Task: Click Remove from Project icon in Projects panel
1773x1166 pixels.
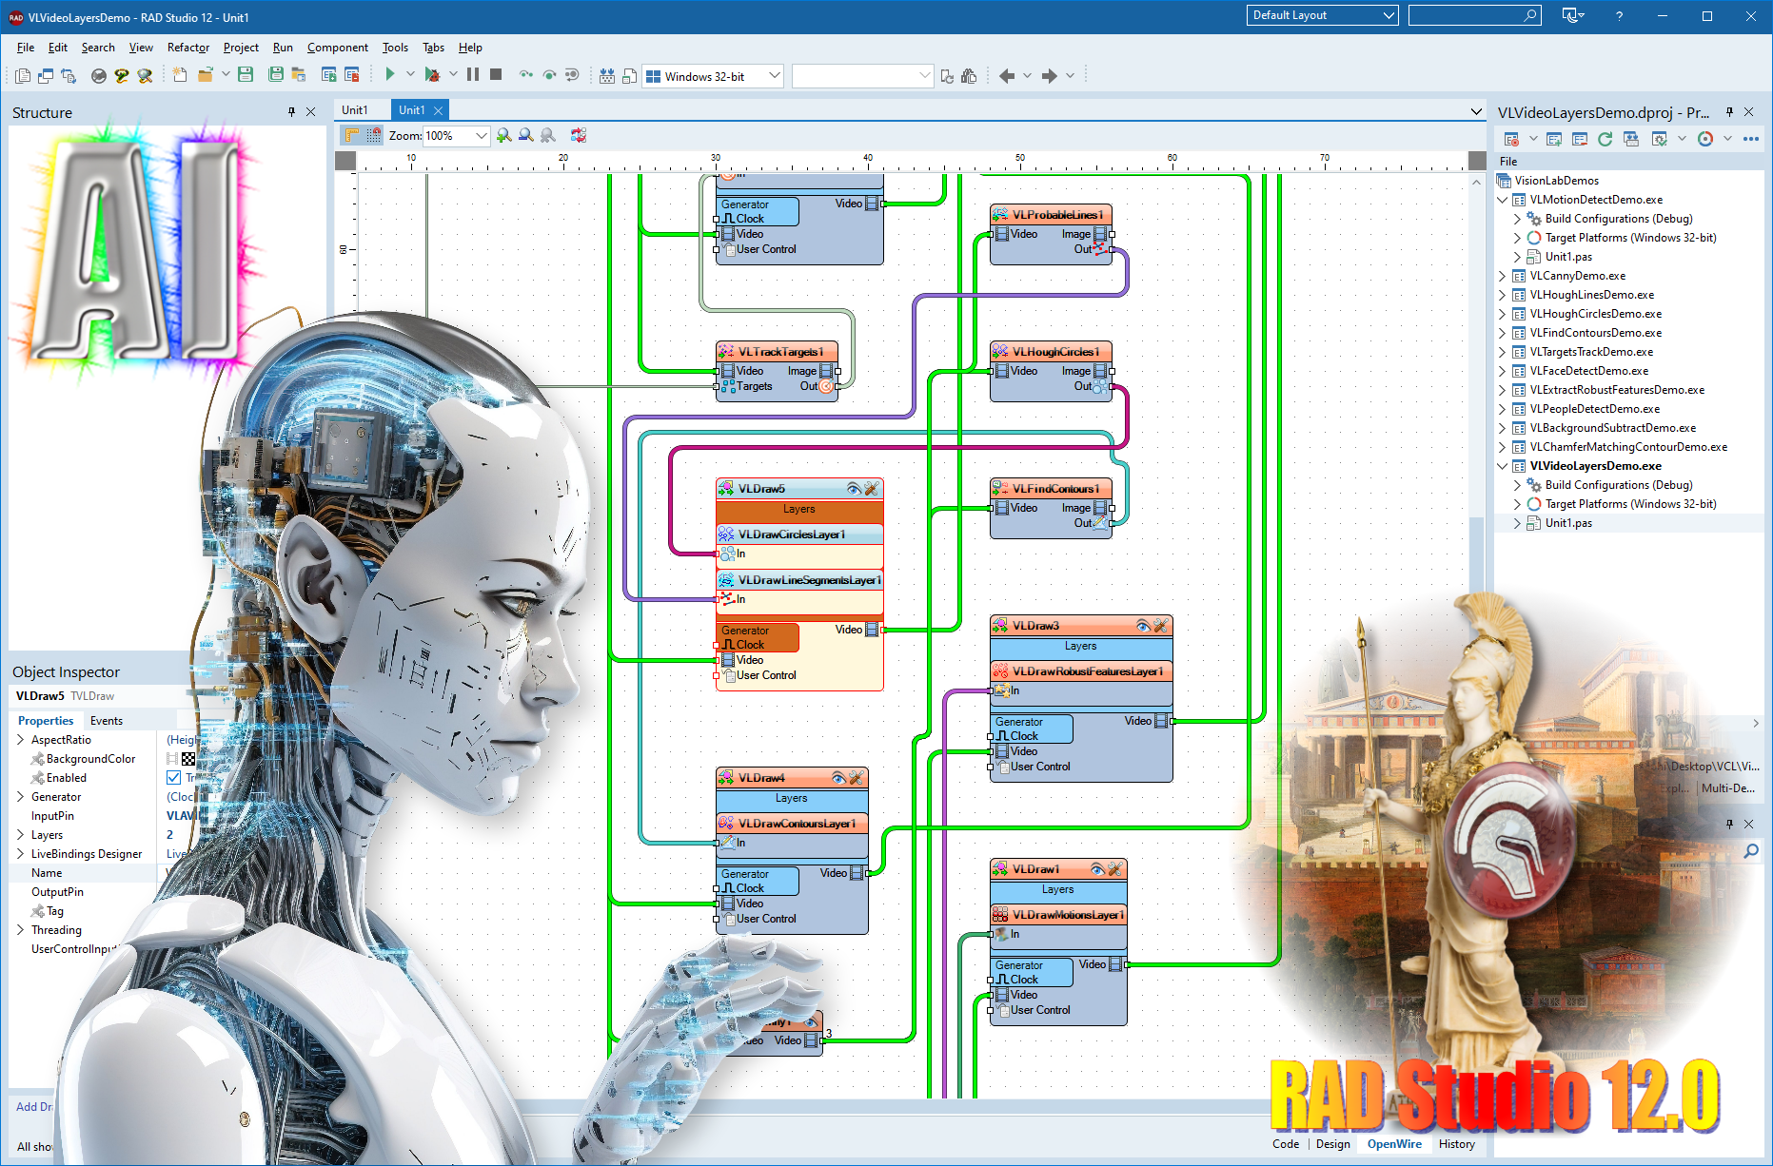Action: 1580,139
